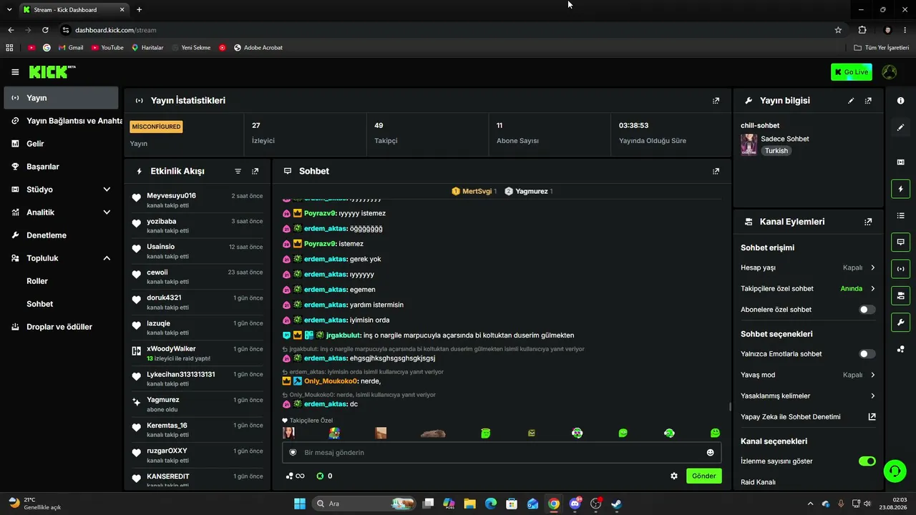Open Denetleme in the sidebar
Viewport: 916px width, 515px height.
61,235
